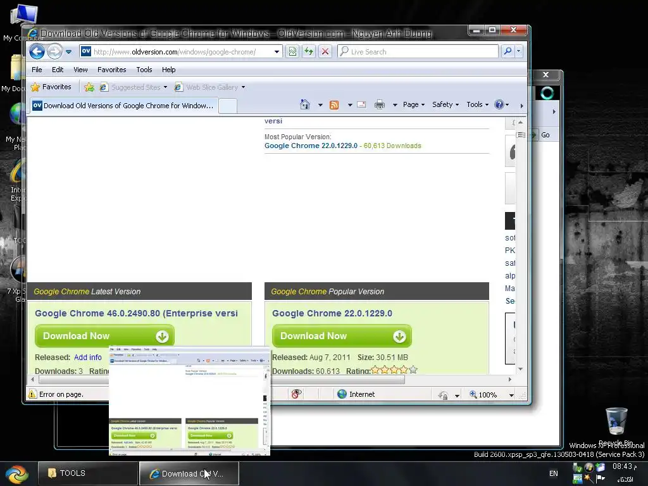Expand the feeds dropdown arrow

[349, 105]
